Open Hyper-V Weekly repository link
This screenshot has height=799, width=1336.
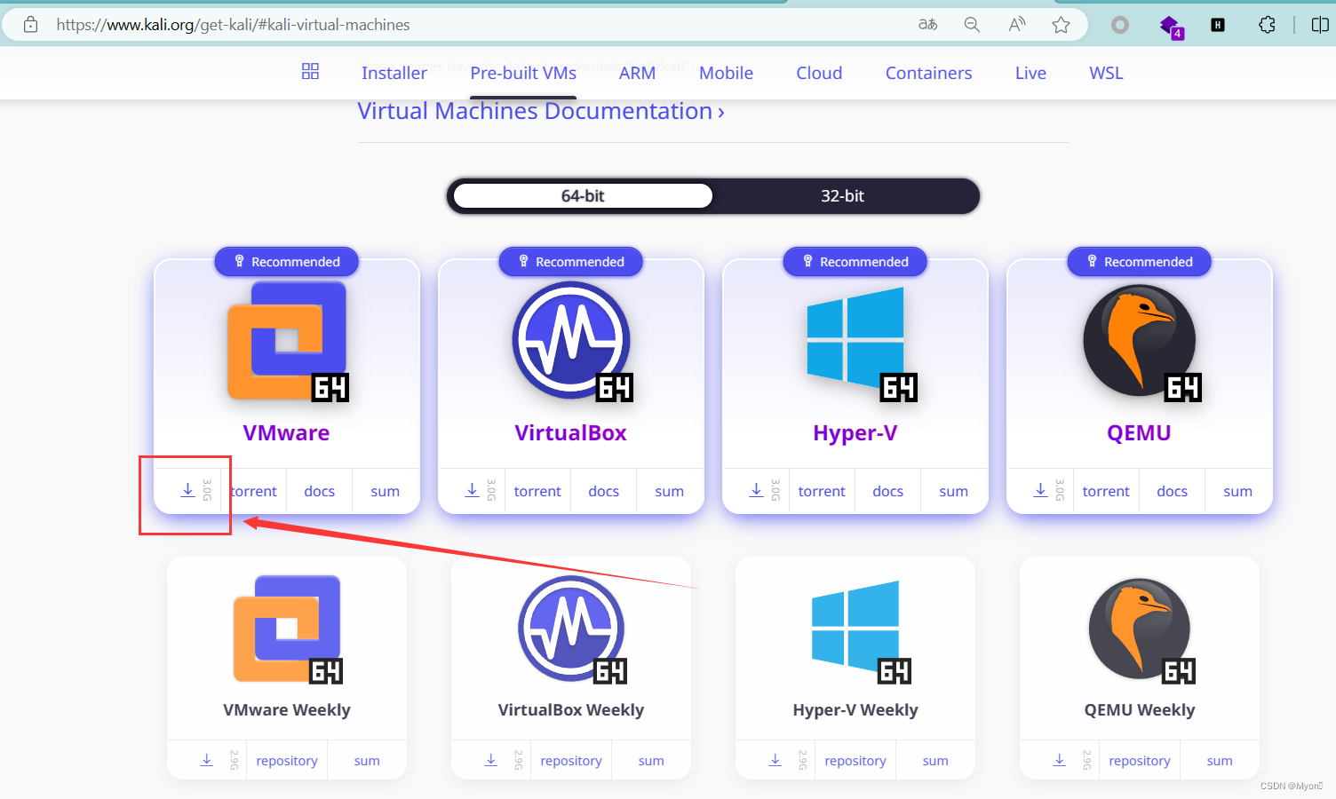855,761
